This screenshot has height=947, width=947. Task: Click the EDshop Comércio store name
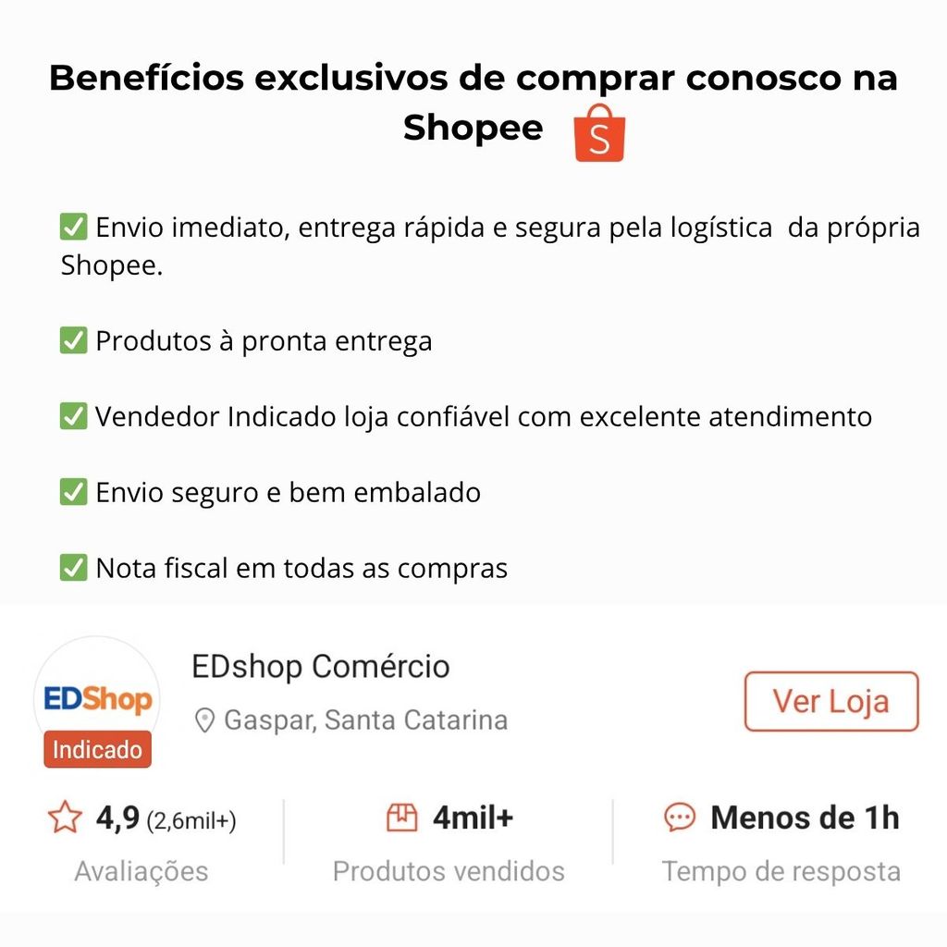tap(320, 667)
